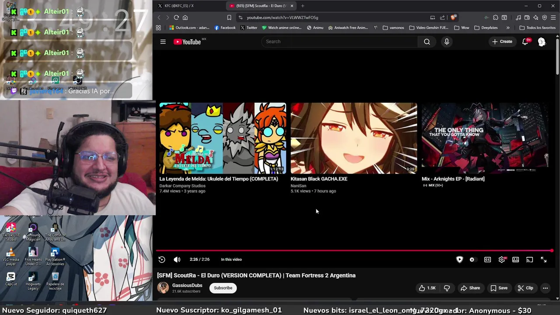
Task: Expand the Wow bookmarks folder
Action: tap(462, 28)
